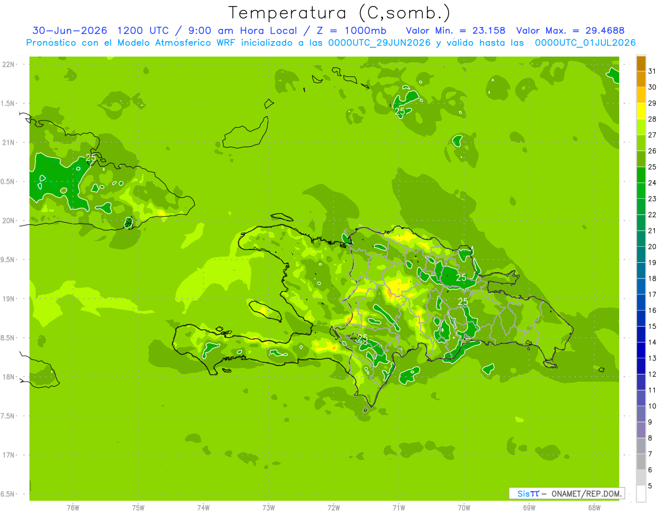Click the legend value "5"
The width and height of the screenshot is (667, 515).
point(650,486)
